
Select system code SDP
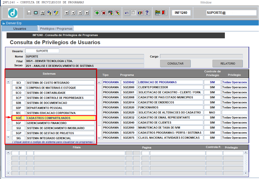point(18,108)
